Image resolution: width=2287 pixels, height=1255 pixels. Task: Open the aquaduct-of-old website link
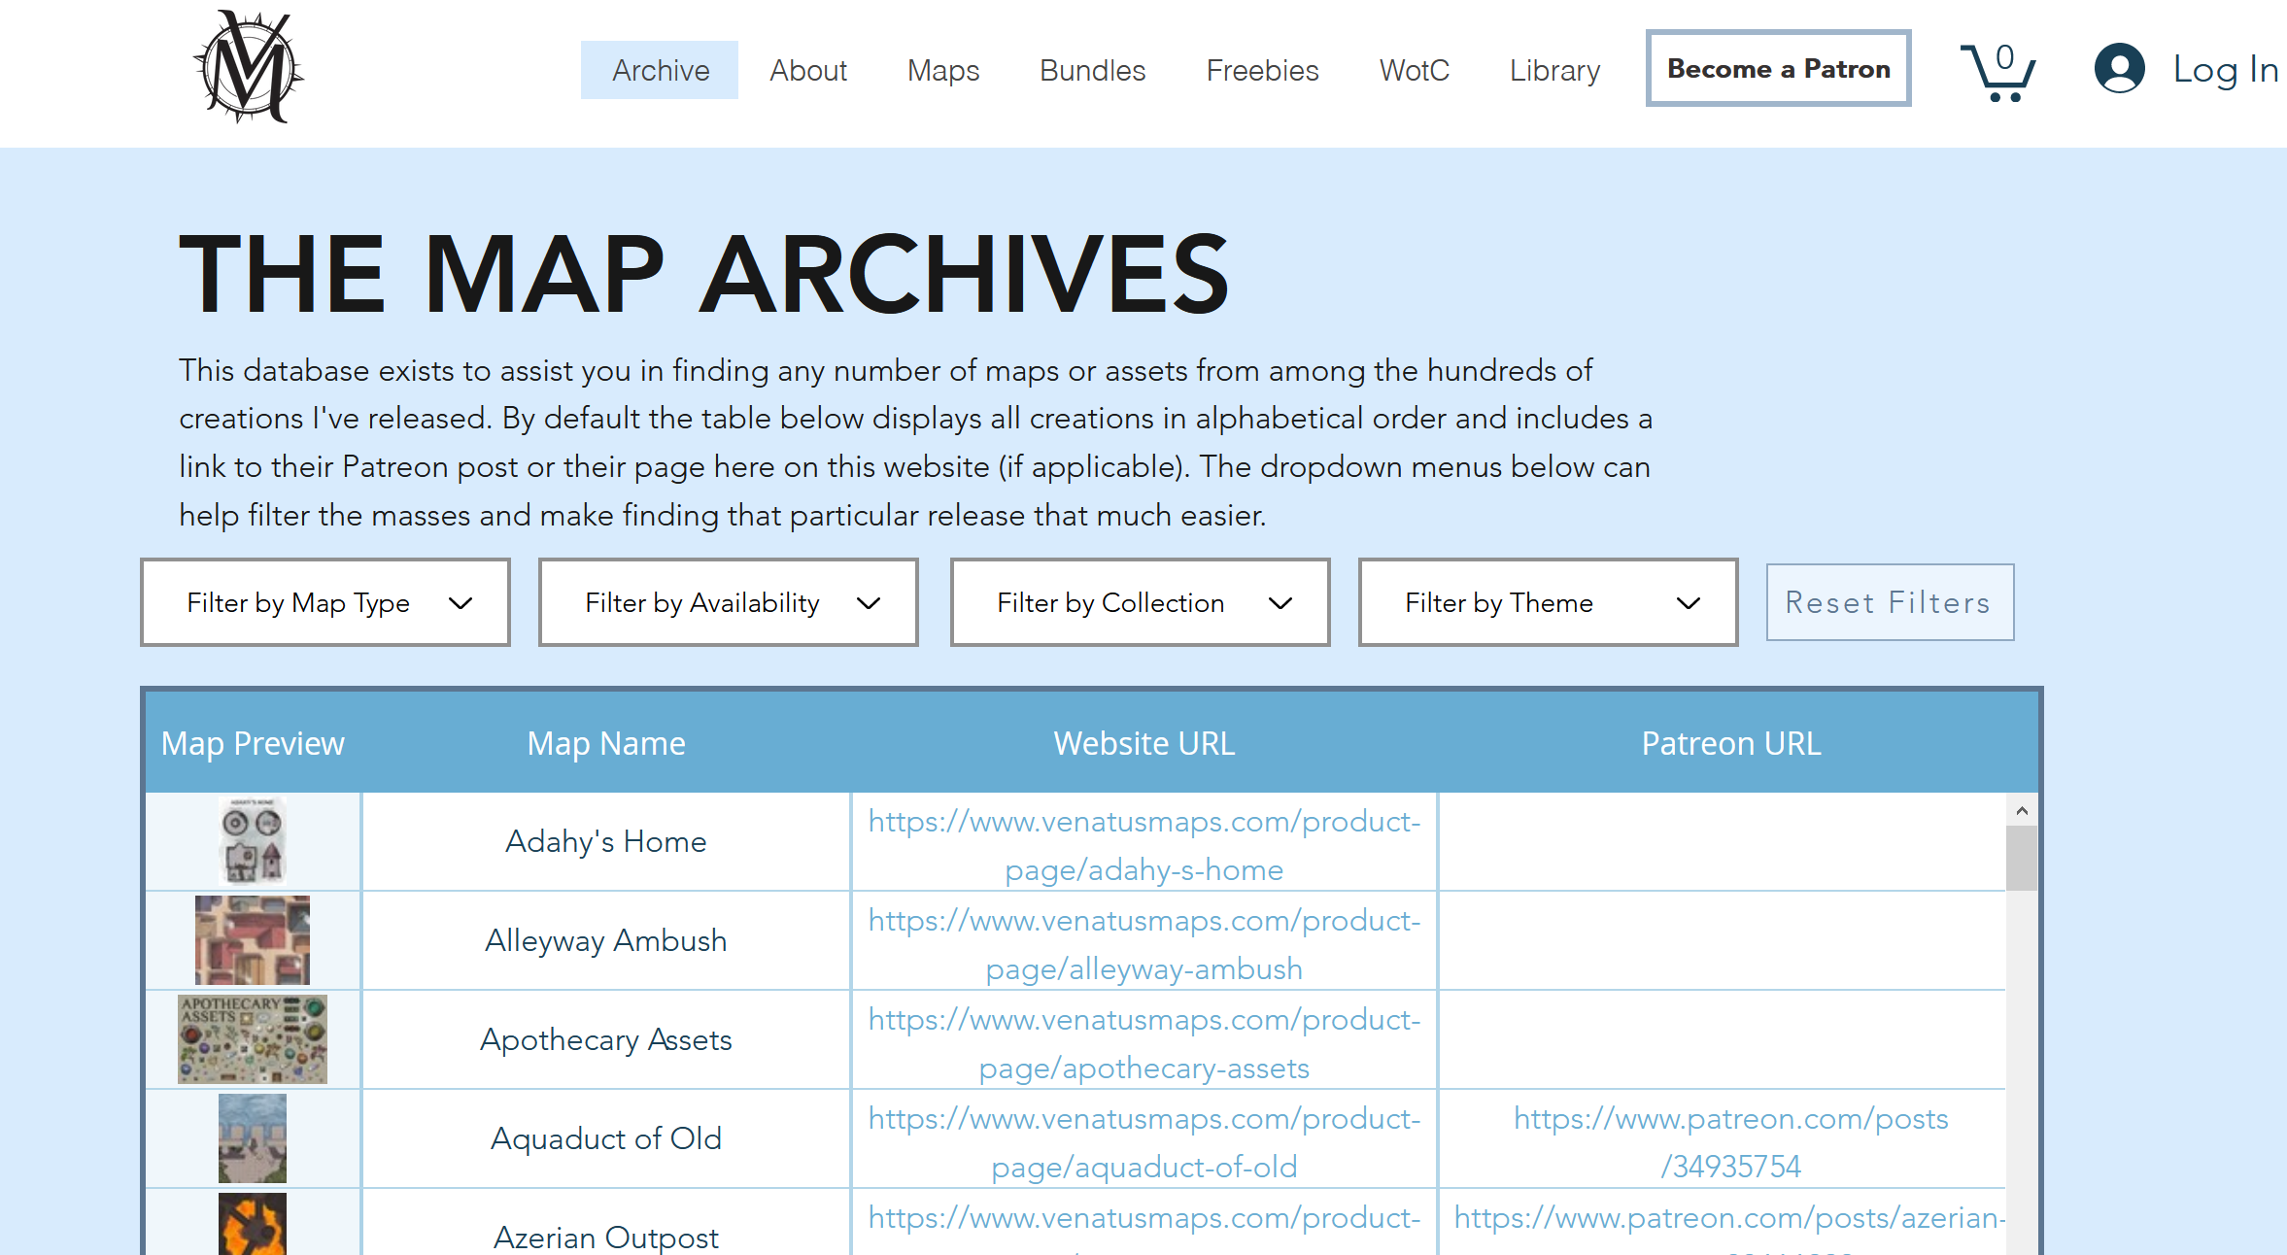(x=1144, y=1142)
